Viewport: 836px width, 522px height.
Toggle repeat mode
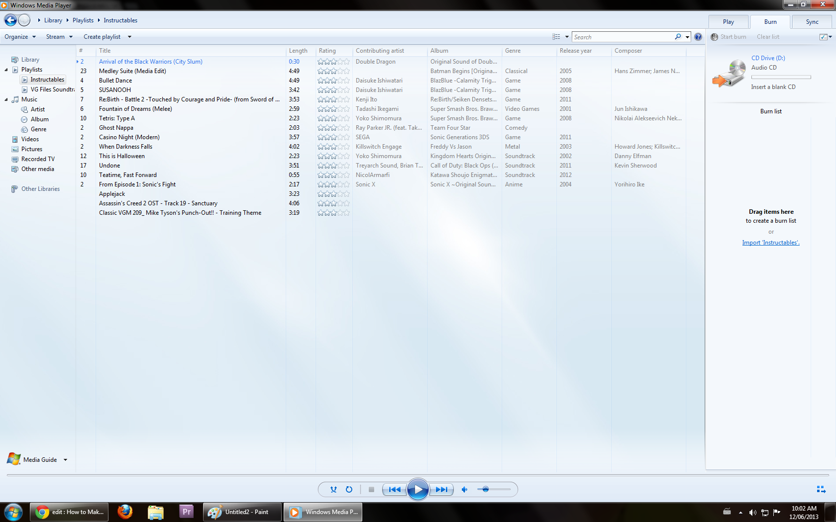click(x=349, y=490)
